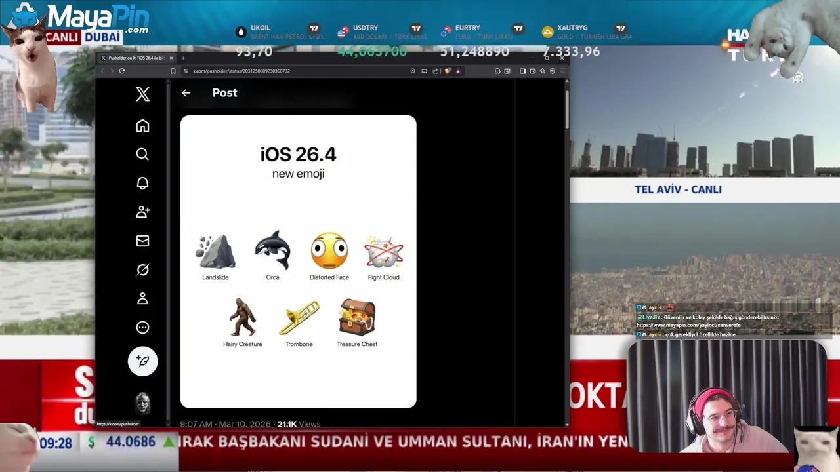Open the More circle icon in X sidebar

pos(142,327)
